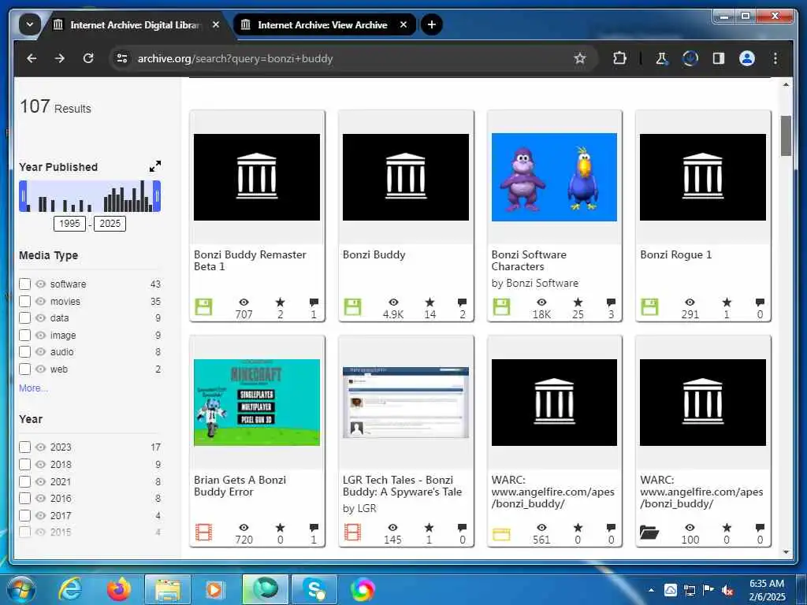Open site information icon in address bar

coord(122,58)
